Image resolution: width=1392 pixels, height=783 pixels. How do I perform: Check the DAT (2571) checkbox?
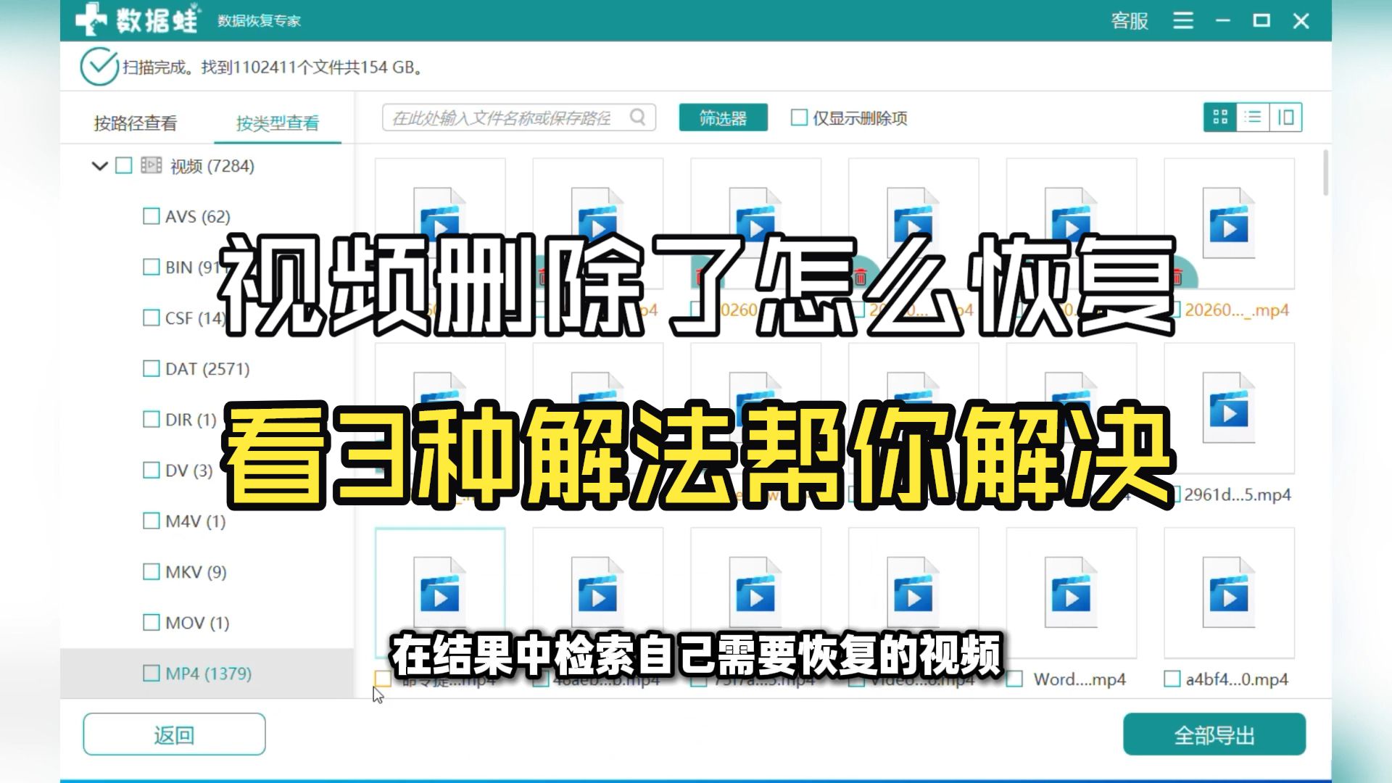click(151, 368)
